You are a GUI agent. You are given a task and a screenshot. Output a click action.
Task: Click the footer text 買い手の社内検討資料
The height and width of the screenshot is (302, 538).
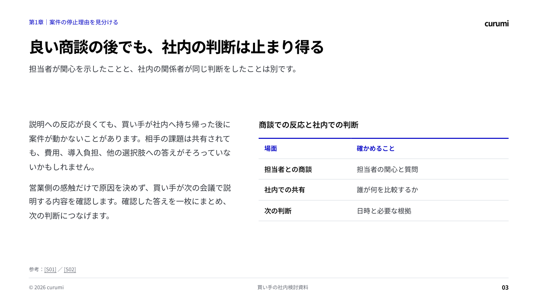283,287
